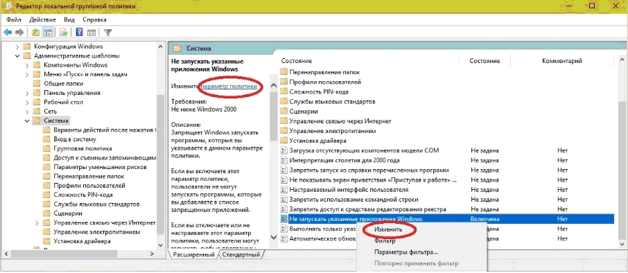Click the folder icon of Вход в систему

pos(46,139)
